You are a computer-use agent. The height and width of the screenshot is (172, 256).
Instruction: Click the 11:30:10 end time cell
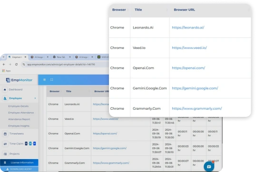(169, 148)
